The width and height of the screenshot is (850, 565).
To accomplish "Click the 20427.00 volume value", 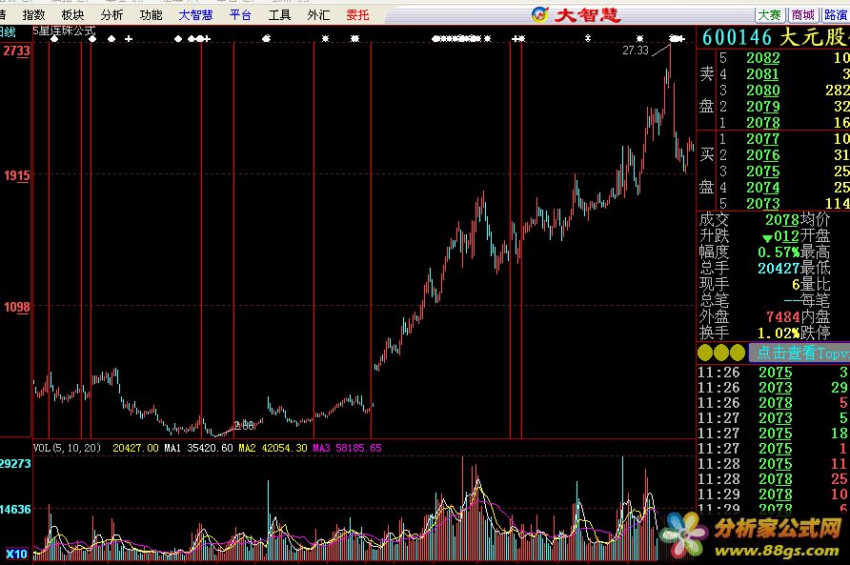I will [135, 448].
